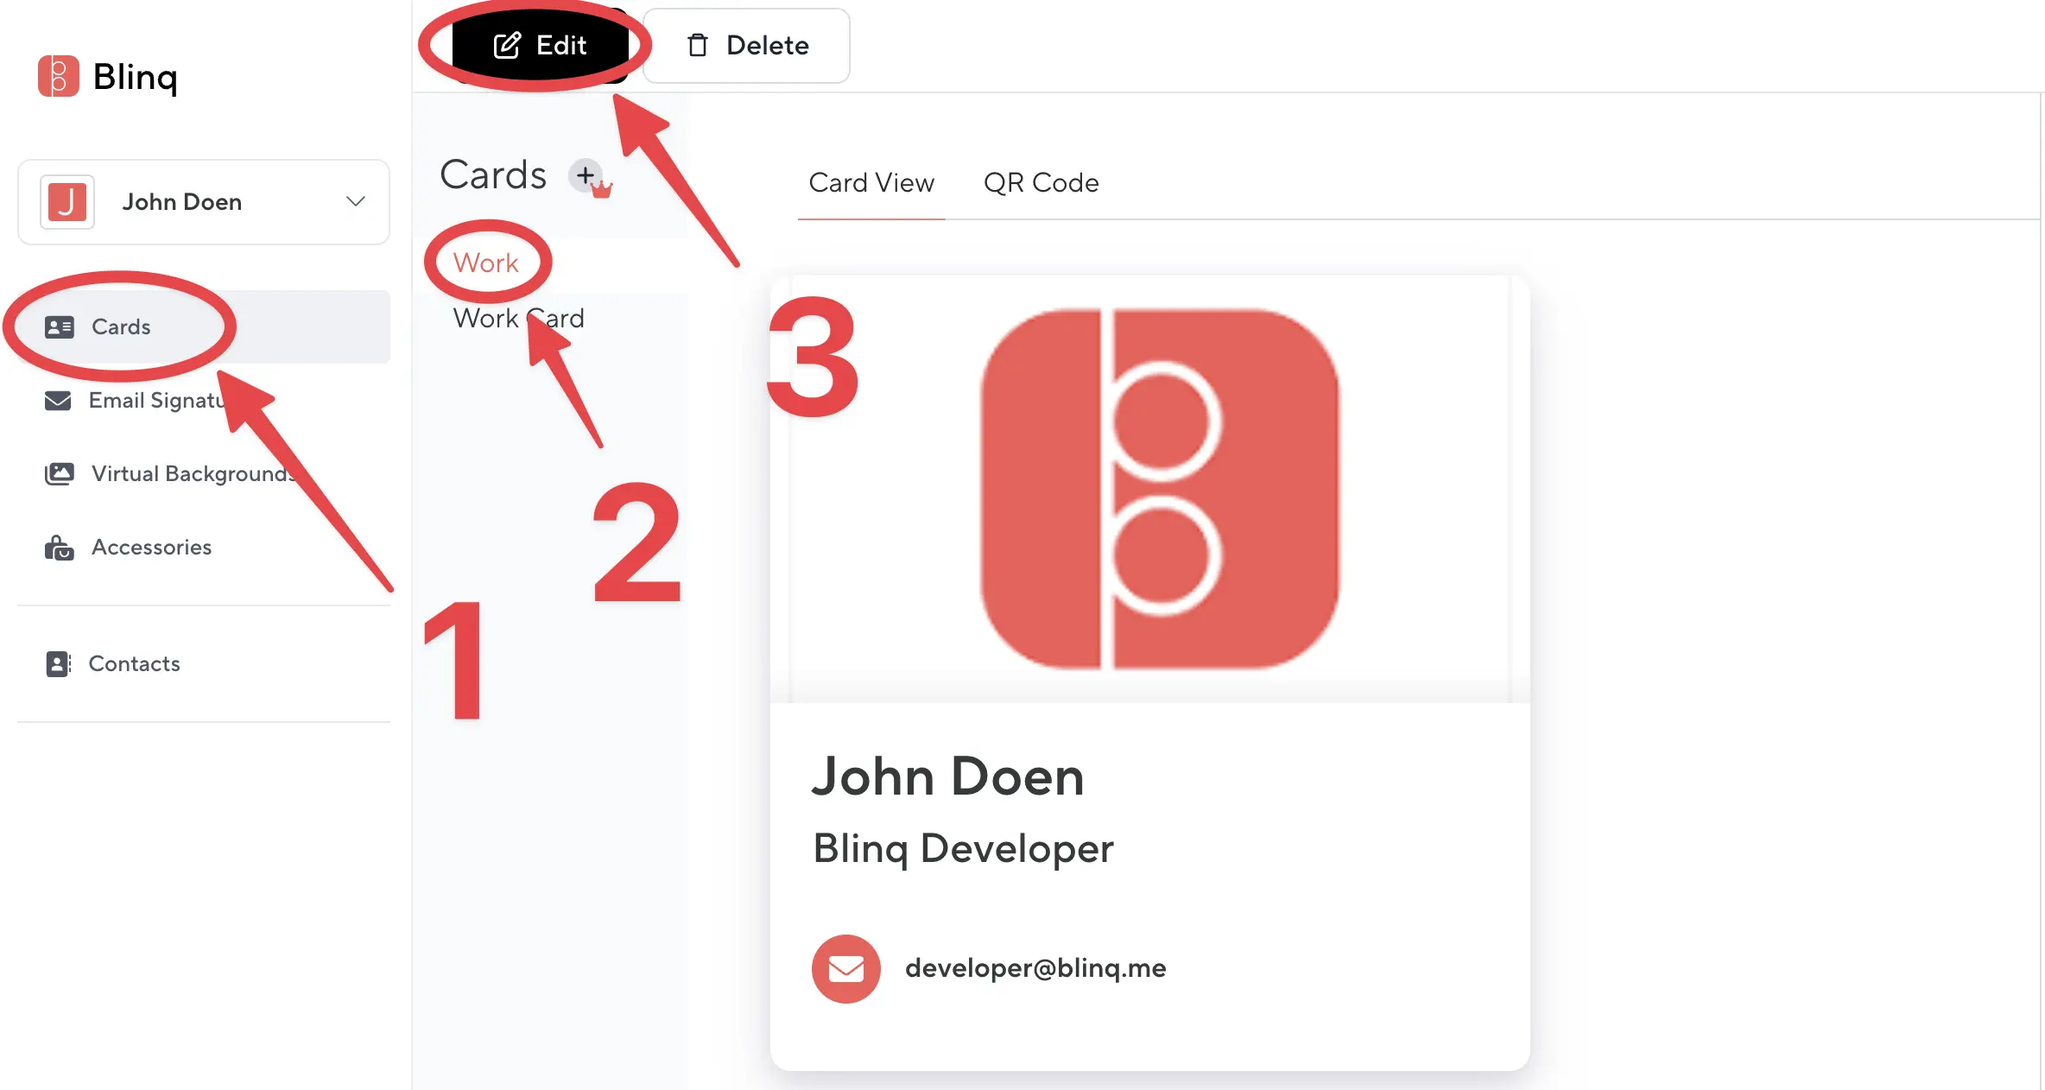This screenshot has width=2045, height=1090.
Task: Click the Blinq logo icon
Action: 58,76
